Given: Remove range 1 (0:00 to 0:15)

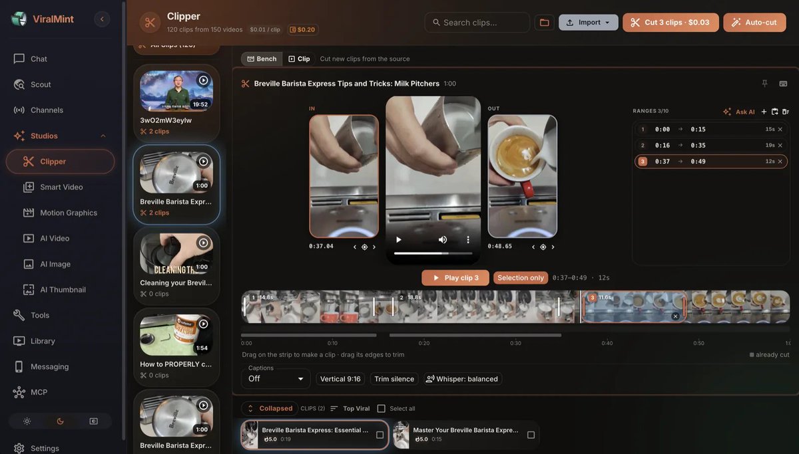Looking at the screenshot, I should click(x=780, y=130).
